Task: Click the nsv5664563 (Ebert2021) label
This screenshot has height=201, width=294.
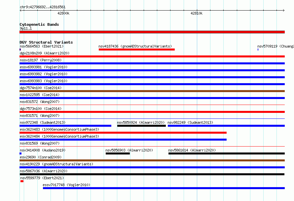Action: pos(42,46)
